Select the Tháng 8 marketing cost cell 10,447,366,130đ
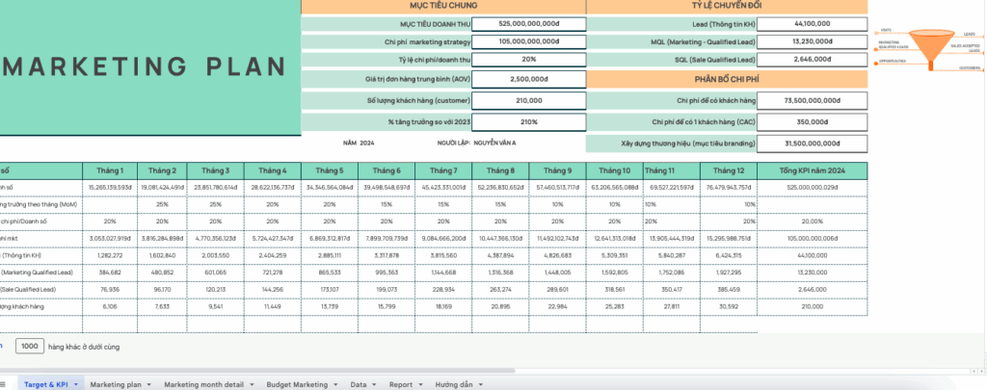The height and width of the screenshot is (390, 987). click(500, 239)
